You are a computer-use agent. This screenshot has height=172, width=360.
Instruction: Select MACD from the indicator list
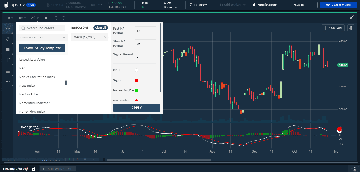pyautogui.click(x=23, y=68)
